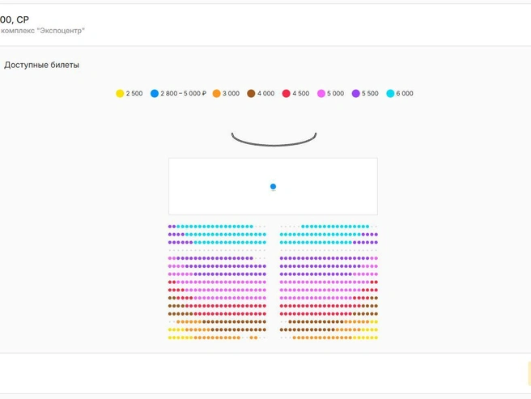Select the yellow 2 500 price swatch
The height and width of the screenshot is (399, 531).
coord(120,94)
